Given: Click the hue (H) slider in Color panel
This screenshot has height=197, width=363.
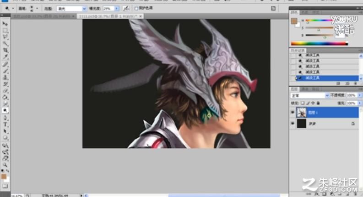Looking at the screenshot, I should [x=319, y=21].
